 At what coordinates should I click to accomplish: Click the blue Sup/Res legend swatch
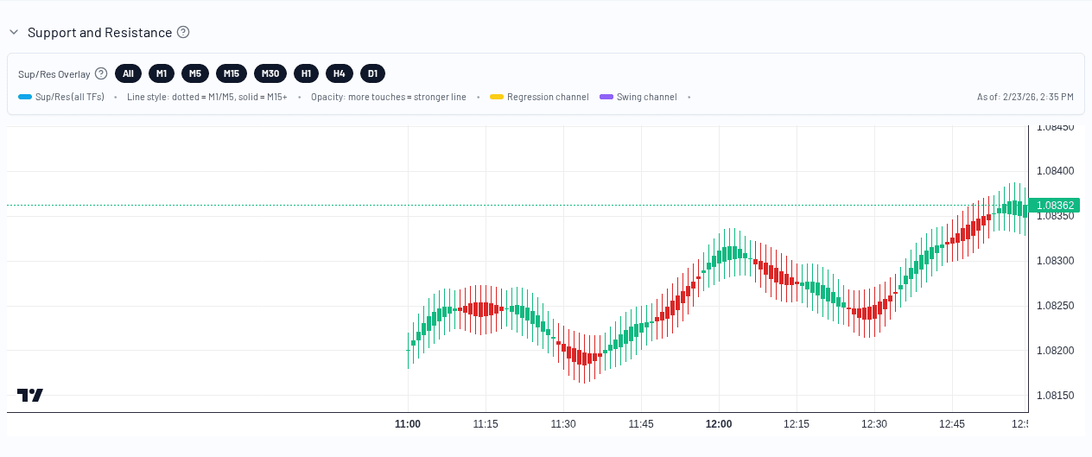click(25, 98)
